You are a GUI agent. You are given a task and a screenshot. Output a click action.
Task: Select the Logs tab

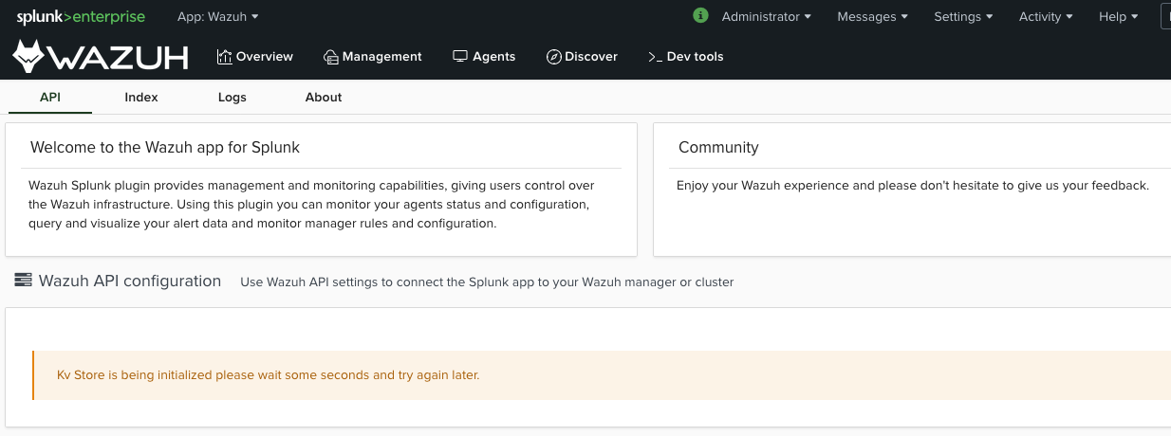point(232,98)
